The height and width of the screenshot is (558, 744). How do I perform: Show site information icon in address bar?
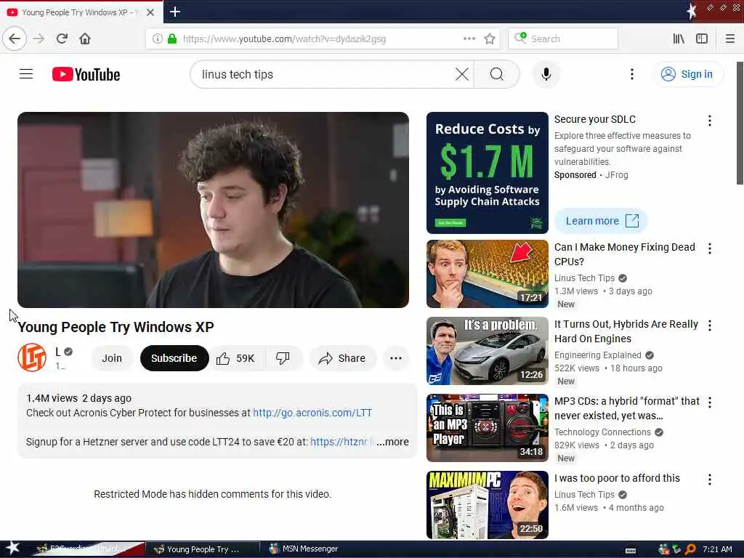[157, 39]
